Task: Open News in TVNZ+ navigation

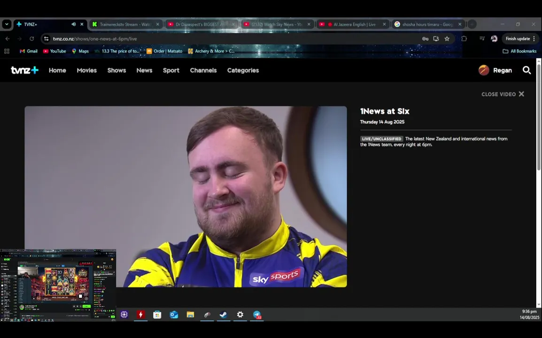Action: 144,70
